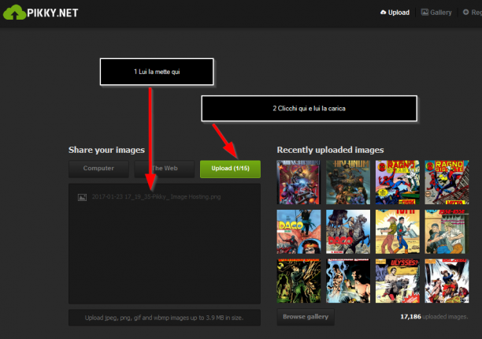The height and width of the screenshot is (339, 482).
Task: Open the red-titled Daco horse cover thumbnail
Action: pos(348,232)
